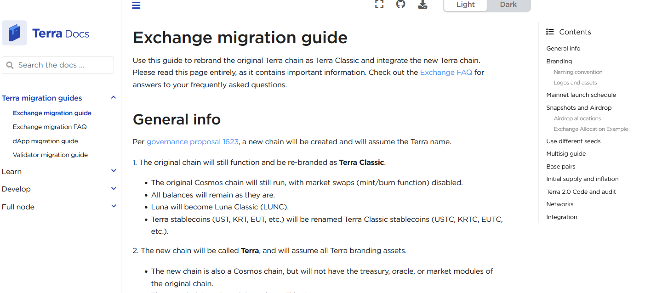
Task: Toggle the sidebar hamburger menu icon
Action: pyautogui.click(x=136, y=5)
